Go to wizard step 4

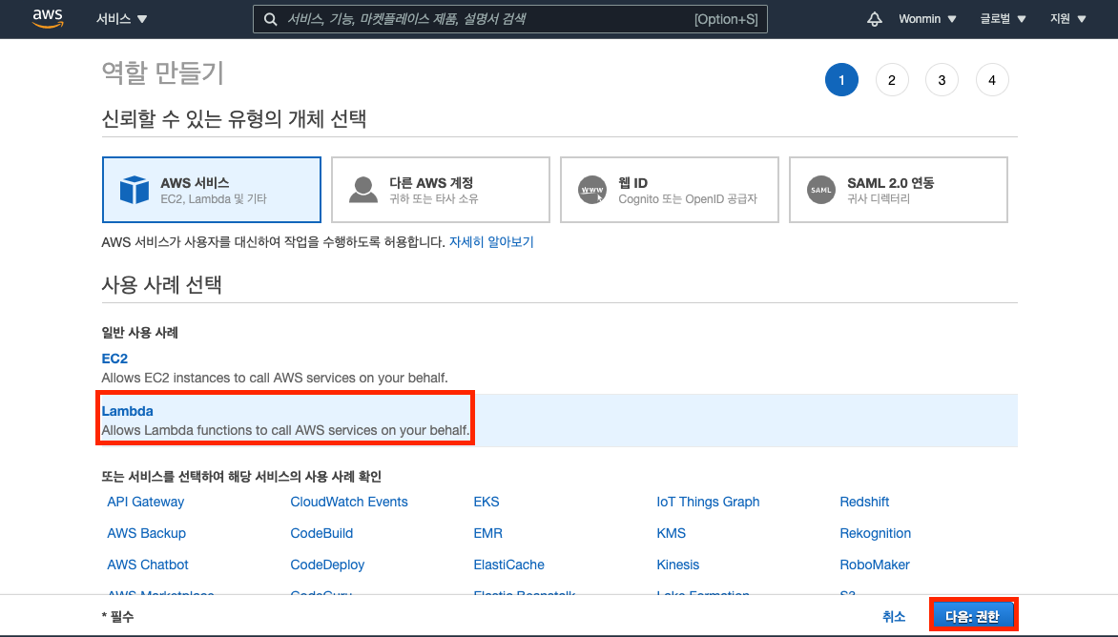pyautogui.click(x=992, y=80)
